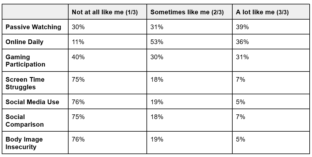Click the 'Not at all like me (1/3)' header
312x157 pixels.
click(x=105, y=12)
